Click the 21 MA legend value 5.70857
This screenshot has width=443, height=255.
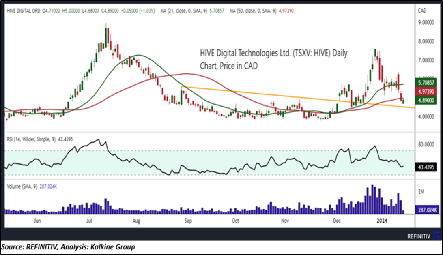(x=217, y=11)
